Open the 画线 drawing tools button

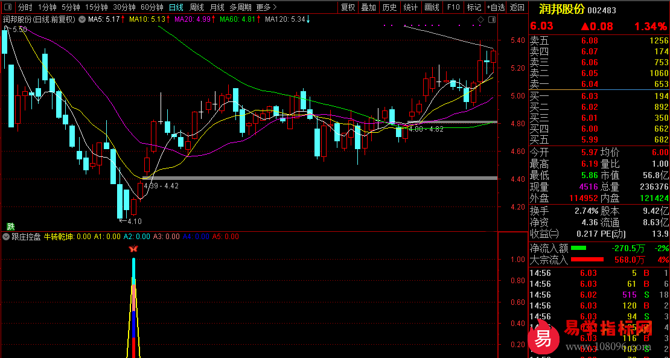click(432, 7)
